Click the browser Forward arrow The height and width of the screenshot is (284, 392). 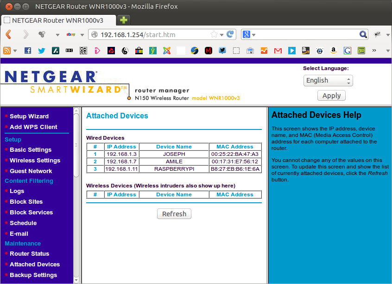[x=26, y=34]
